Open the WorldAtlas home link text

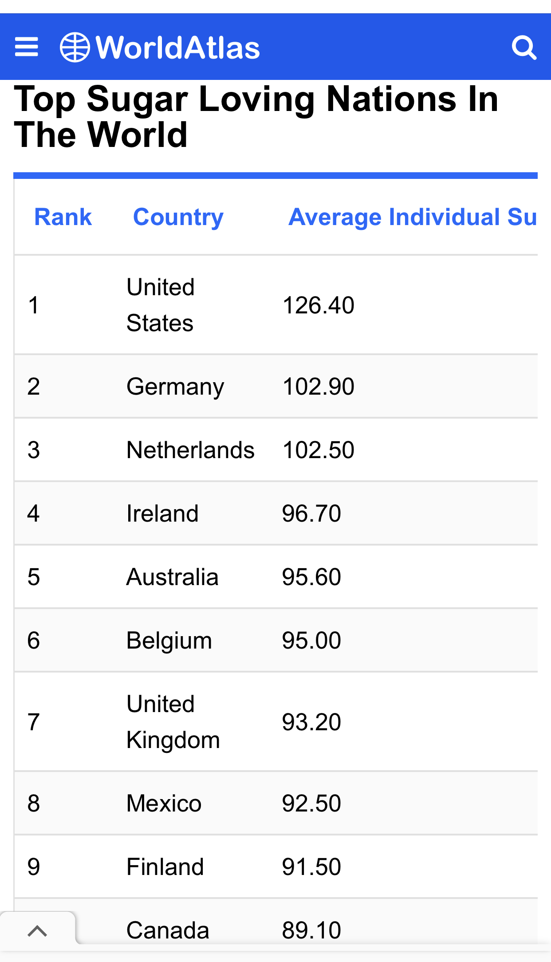coord(178,48)
